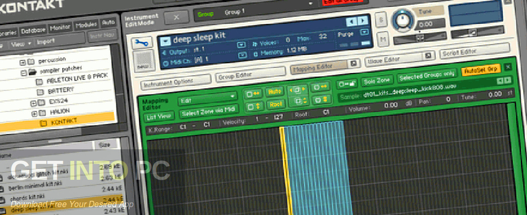Expand the percussion folder

tap(23, 62)
